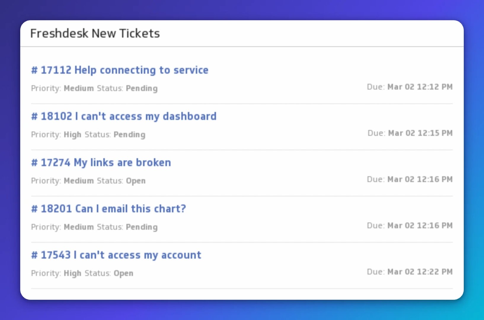Click status Pending under ticket 17112
The image size is (484, 320).
coord(142,89)
